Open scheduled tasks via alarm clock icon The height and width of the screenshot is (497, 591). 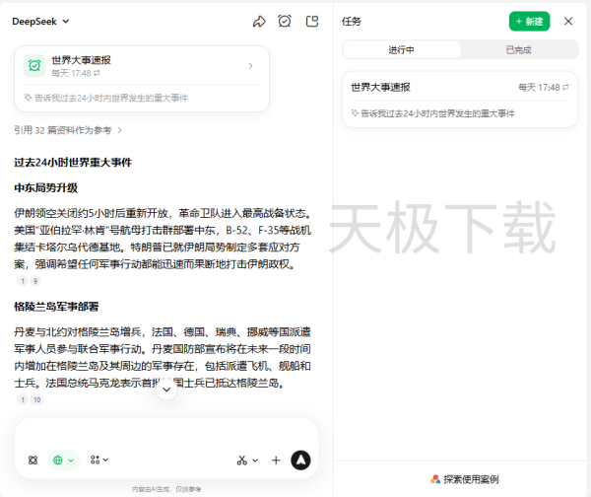285,21
